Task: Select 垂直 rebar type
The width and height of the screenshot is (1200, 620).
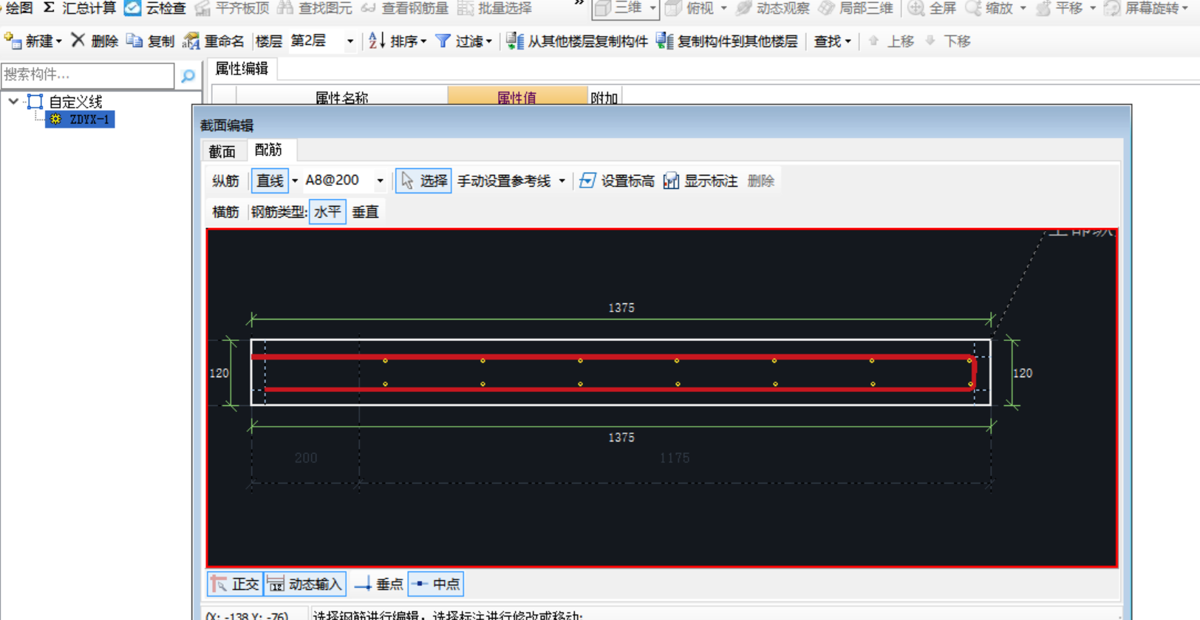Action: tap(365, 212)
